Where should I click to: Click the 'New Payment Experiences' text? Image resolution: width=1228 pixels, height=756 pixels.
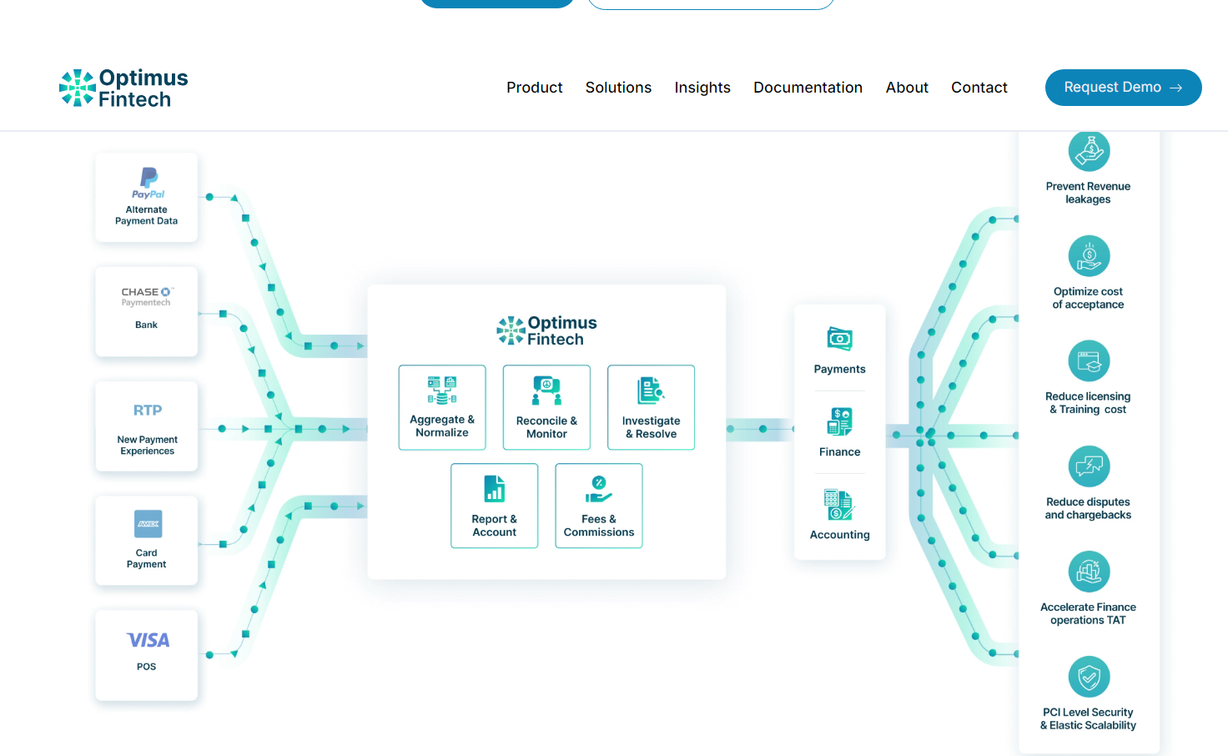click(148, 445)
